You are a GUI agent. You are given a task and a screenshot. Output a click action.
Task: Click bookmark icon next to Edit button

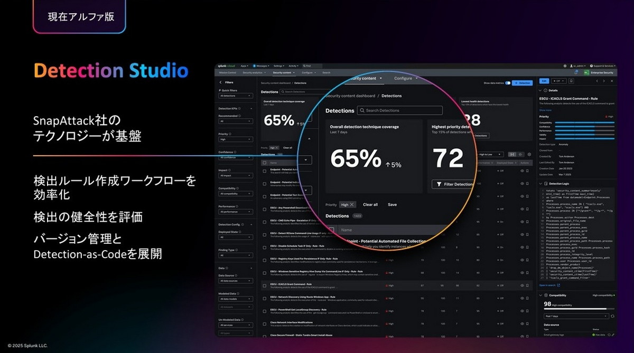(x=571, y=81)
